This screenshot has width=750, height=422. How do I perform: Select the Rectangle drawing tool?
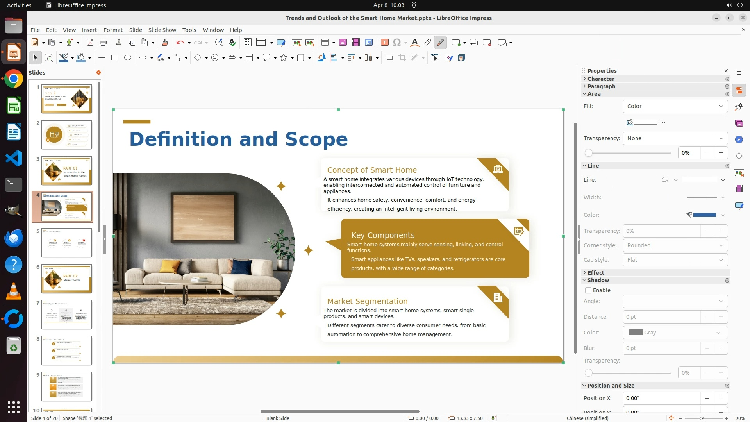(x=115, y=58)
